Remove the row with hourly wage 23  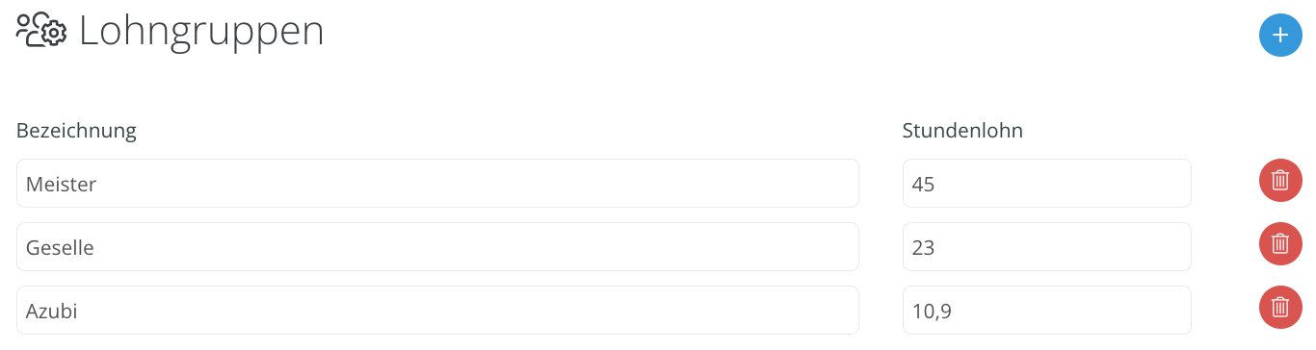pos(1280,243)
